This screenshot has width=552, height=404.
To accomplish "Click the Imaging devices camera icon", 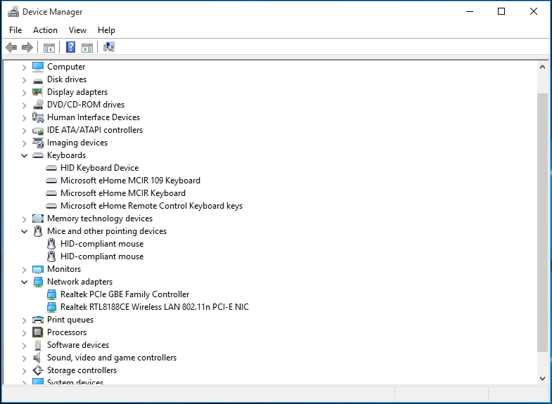I will tap(38, 143).
